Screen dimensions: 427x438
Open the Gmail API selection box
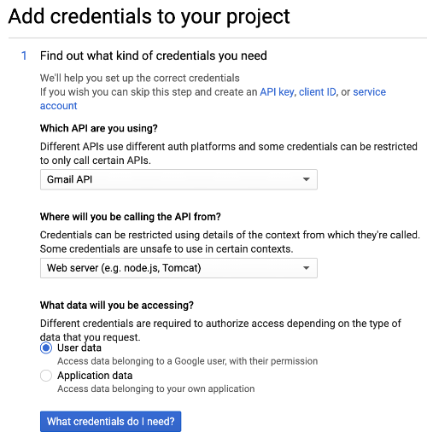[x=178, y=179]
